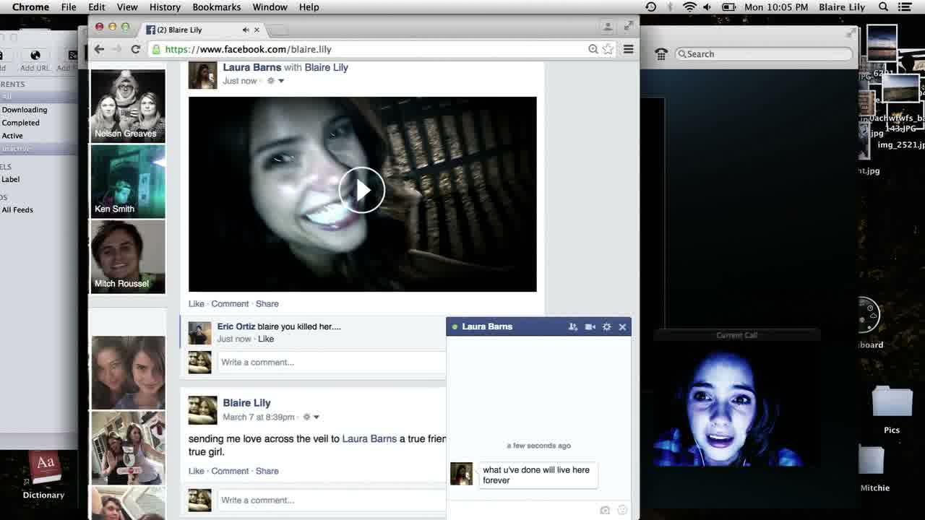Bookmark this page with the star icon
This screenshot has height=520, width=925.
pyautogui.click(x=608, y=49)
